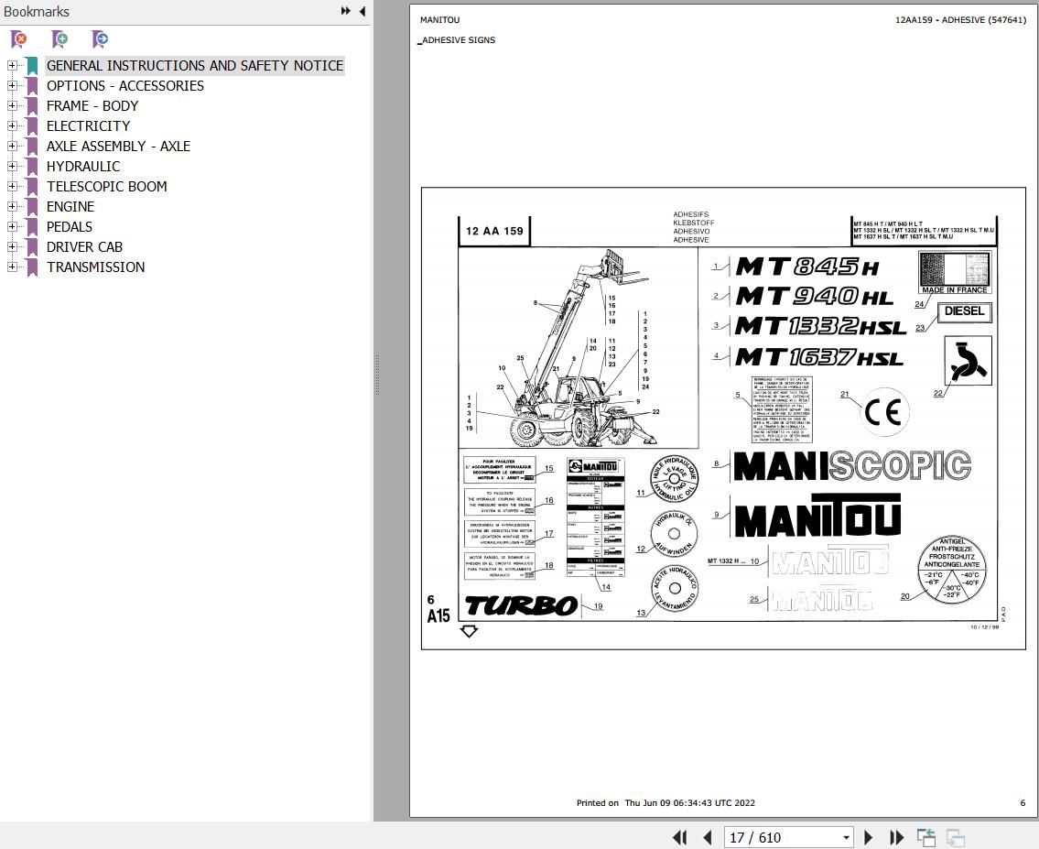Open the FRAME - BODY bookmark
The image size is (1039, 849).
92,106
